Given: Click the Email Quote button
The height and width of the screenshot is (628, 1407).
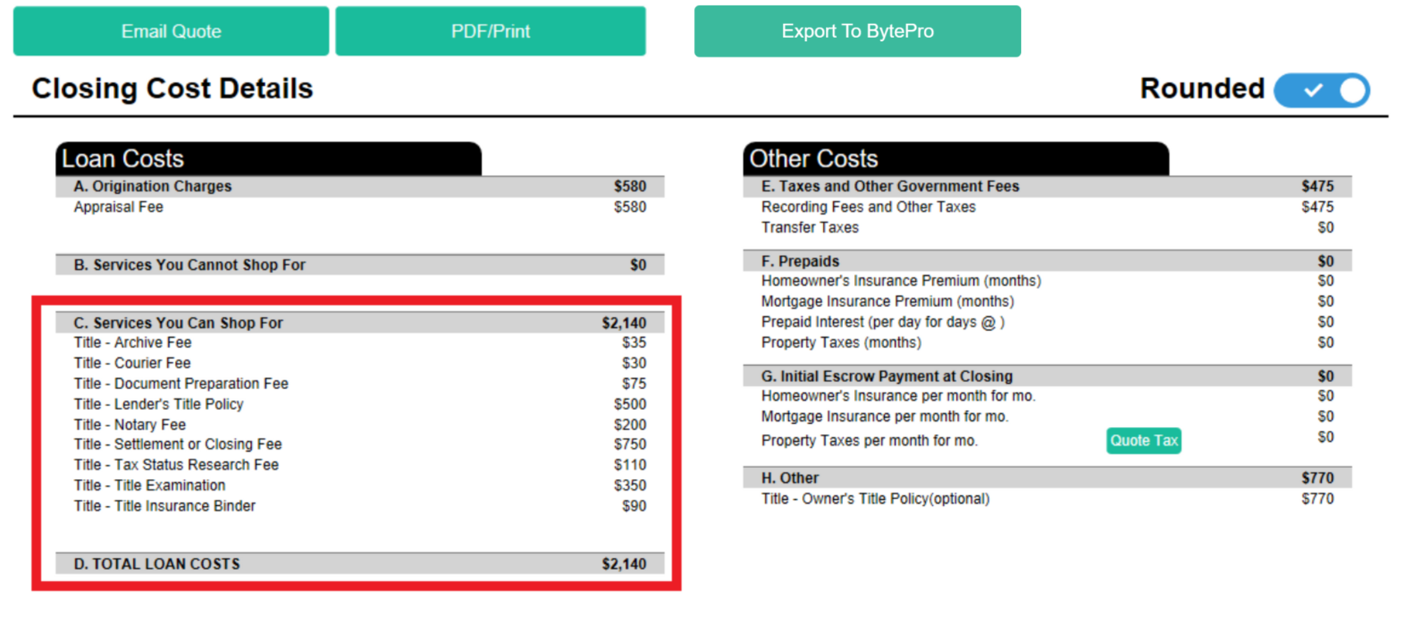Looking at the screenshot, I should tap(171, 31).
